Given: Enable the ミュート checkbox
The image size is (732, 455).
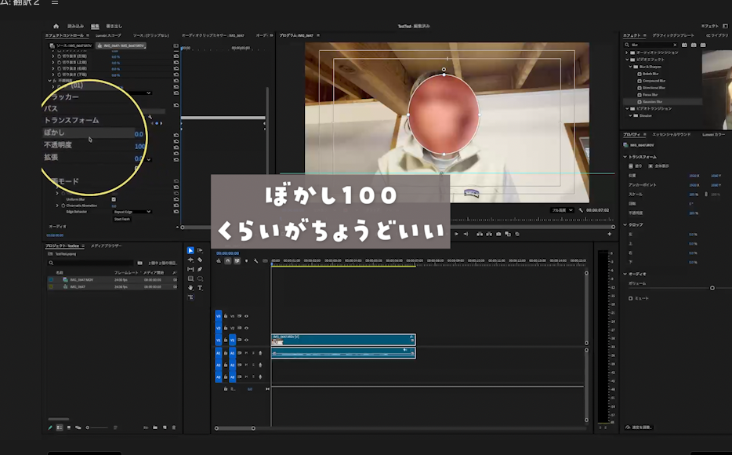Looking at the screenshot, I should coord(631,298).
